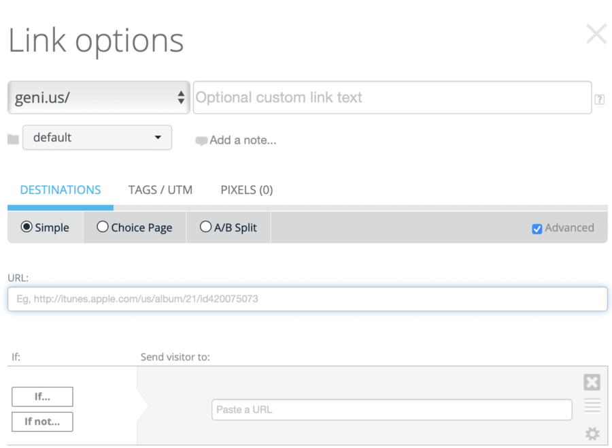The width and height of the screenshot is (612, 448).
Task: Switch to the TAGS / UTM tab
Action: pyautogui.click(x=160, y=190)
